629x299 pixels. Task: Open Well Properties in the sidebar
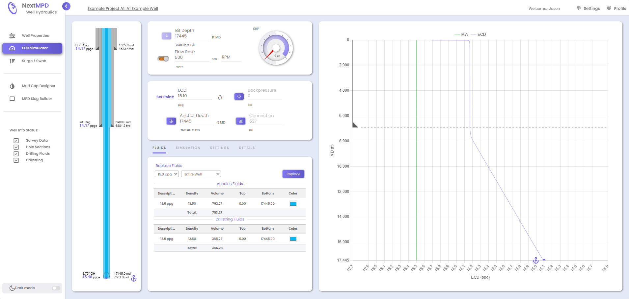[35, 35]
